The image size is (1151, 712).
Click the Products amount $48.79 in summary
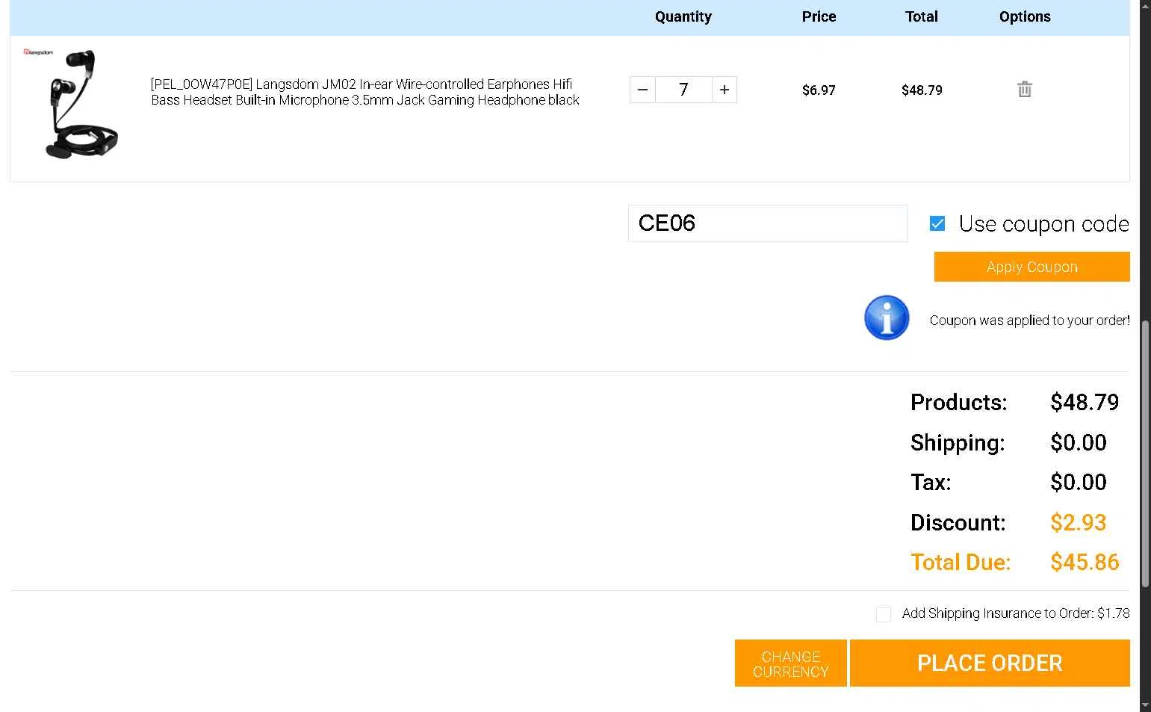[x=1085, y=403]
